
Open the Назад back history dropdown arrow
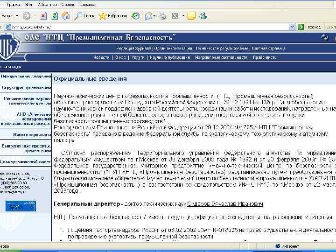point(17,16)
